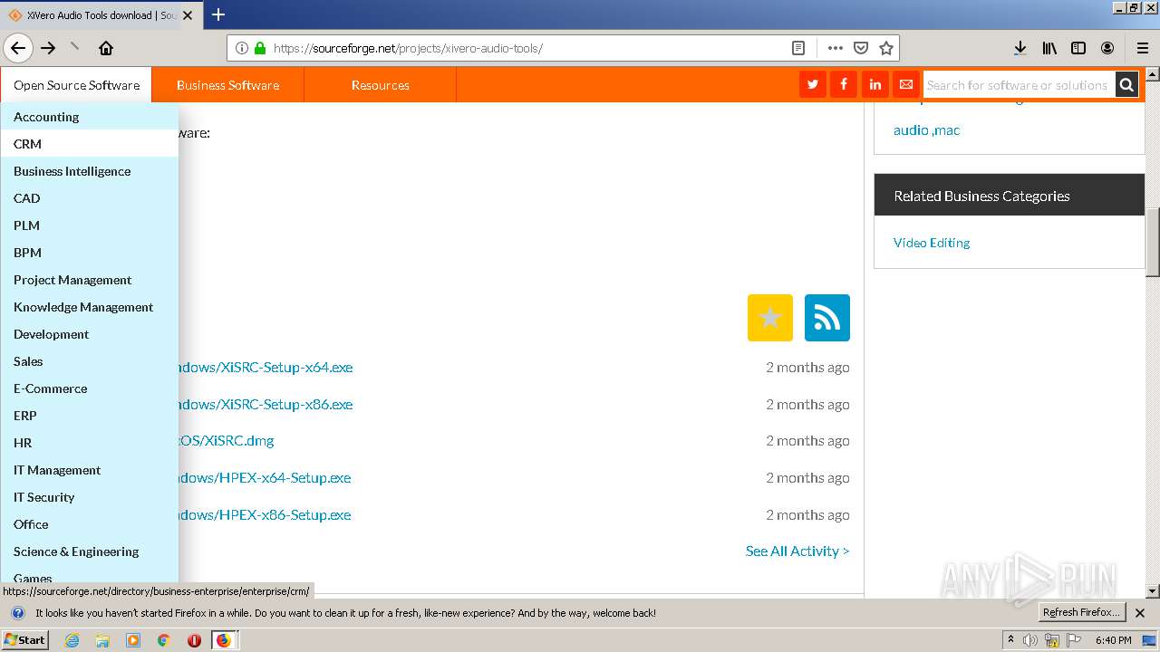The width and height of the screenshot is (1160, 652).
Task: Click the browser Forward arrow
Action: point(49,48)
